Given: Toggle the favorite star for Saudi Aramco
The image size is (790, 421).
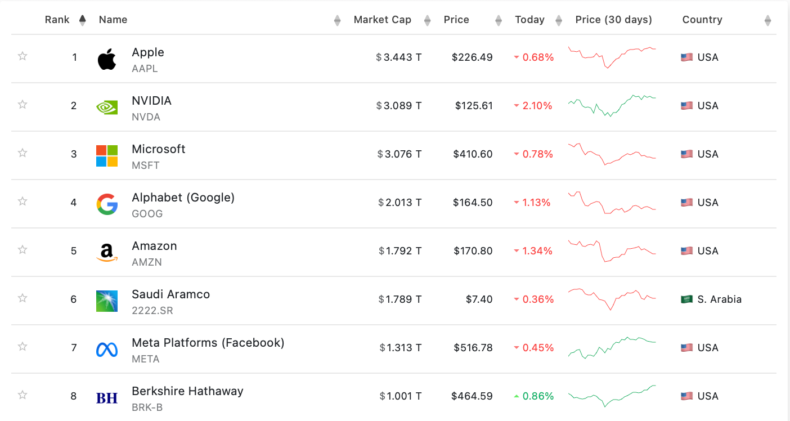Looking at the screenshot, I should (23, 298).
